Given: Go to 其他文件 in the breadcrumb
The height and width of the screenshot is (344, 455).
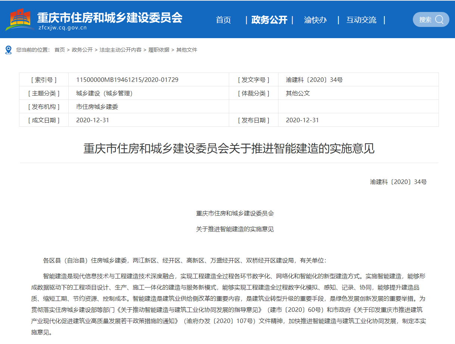Looking at the screenshot, I should [x=187, y=50].
